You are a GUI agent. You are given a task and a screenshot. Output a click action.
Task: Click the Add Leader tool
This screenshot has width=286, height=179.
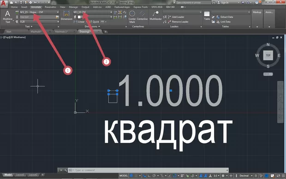coord(176,17)
